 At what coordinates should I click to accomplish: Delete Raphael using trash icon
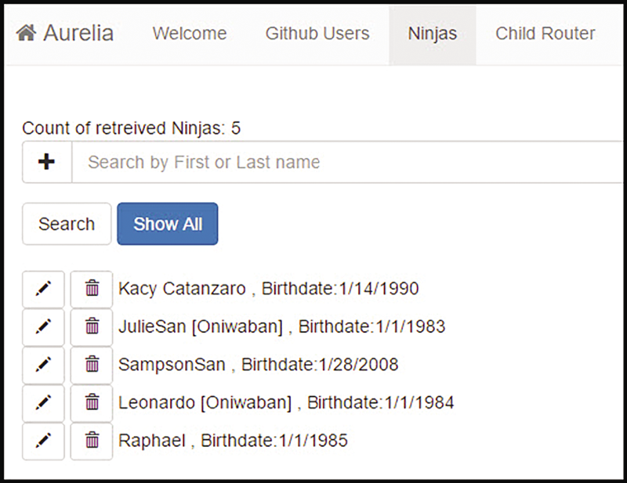point(92,442)
